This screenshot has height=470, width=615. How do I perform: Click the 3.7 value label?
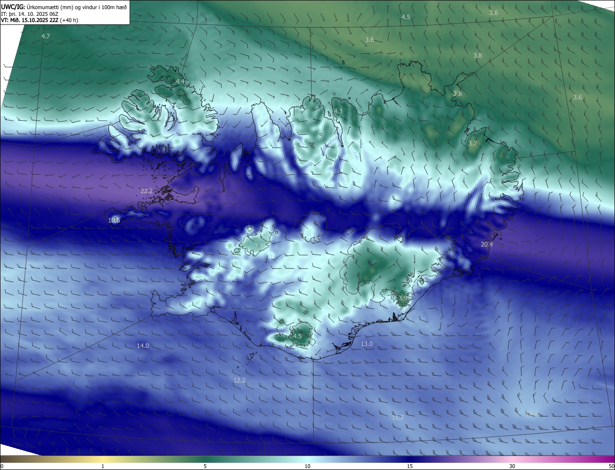[473, 144]
